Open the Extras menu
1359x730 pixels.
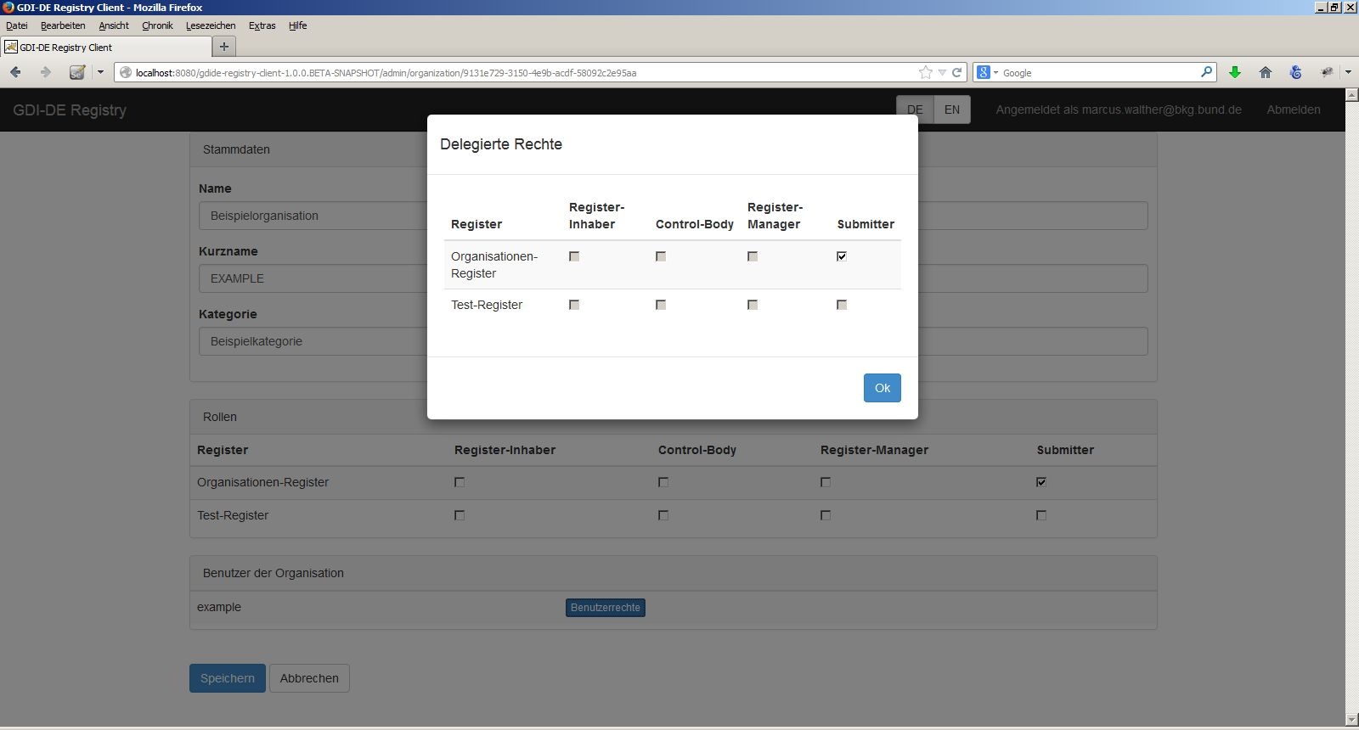[x=262, y=25]
